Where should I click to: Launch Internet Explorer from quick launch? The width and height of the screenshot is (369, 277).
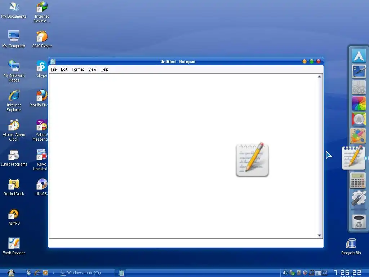pos(37,273)
